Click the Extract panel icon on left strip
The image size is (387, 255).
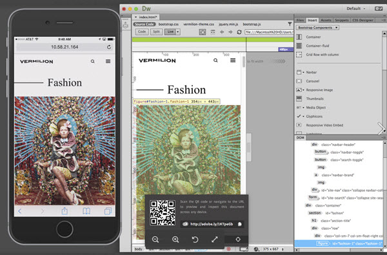tap(126, 25)
